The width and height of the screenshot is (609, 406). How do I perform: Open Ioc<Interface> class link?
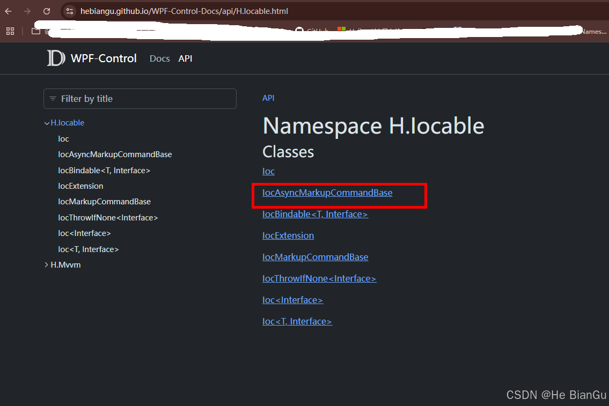(292, 300)
